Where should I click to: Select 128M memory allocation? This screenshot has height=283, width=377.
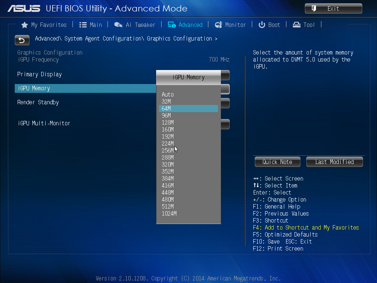point(188,122)
